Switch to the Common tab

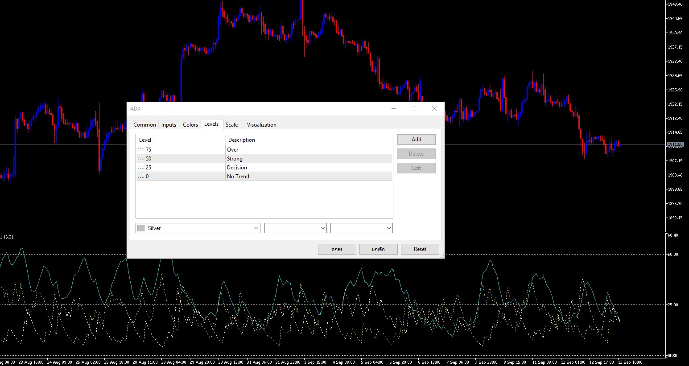(144, 125)
